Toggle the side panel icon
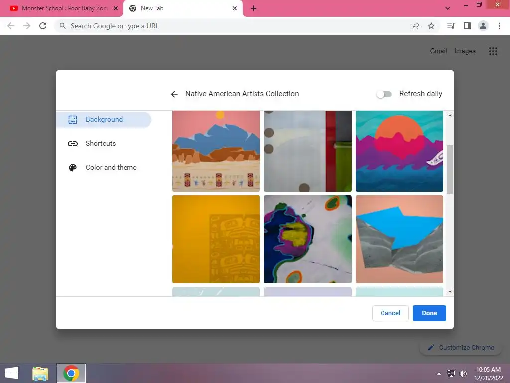The height and width of the screenshot is (383, 510). [x=467, y=26]
